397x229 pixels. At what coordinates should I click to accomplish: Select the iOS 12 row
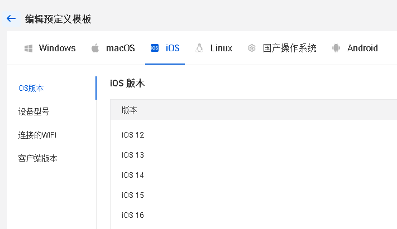(133, 135)
